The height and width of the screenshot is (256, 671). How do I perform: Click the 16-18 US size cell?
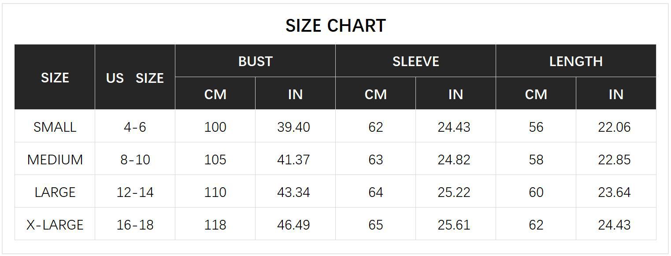(135, 225)
